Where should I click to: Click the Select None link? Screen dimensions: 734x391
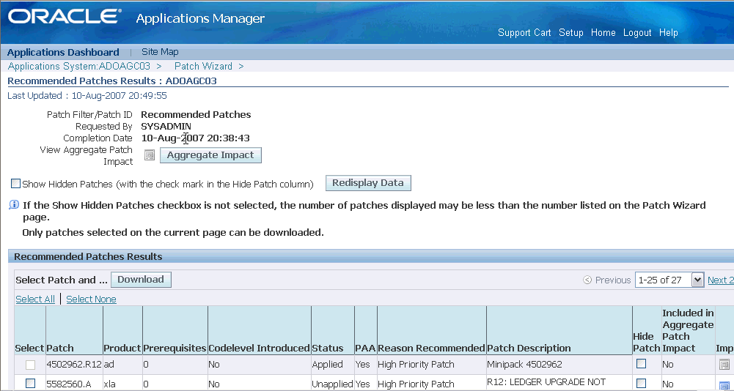point(91,299)
